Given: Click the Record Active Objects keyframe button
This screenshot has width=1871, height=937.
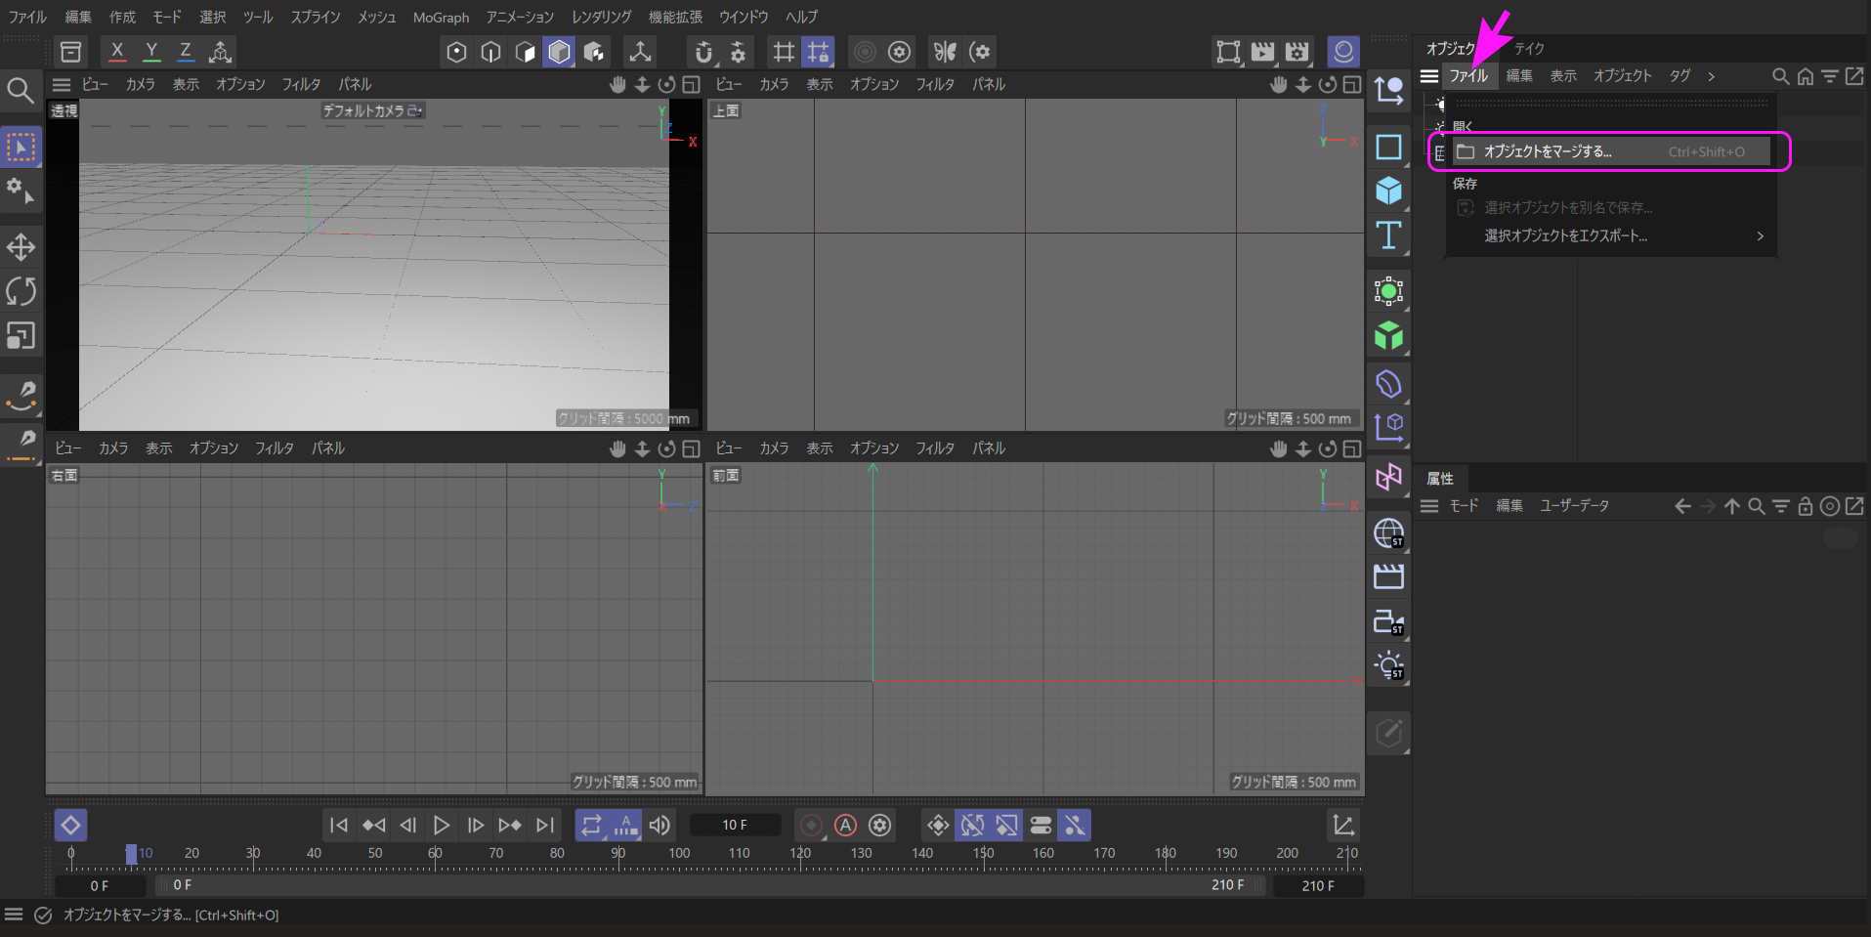Looking at the screenshot, I should (811, 826).
